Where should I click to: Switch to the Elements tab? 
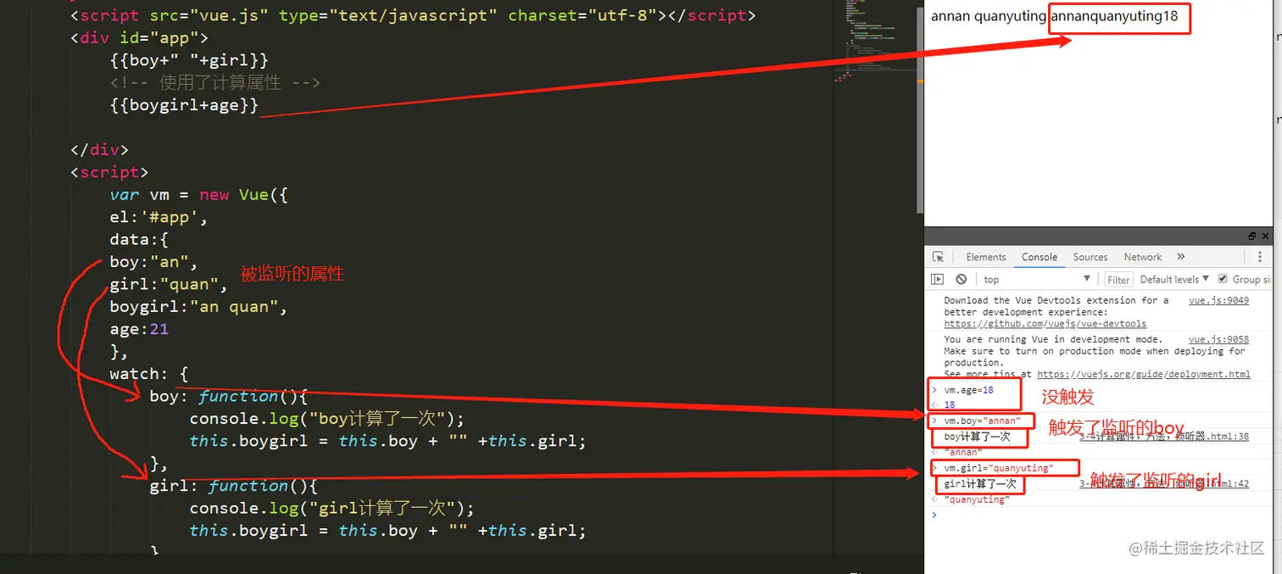(x=986, y=257)
